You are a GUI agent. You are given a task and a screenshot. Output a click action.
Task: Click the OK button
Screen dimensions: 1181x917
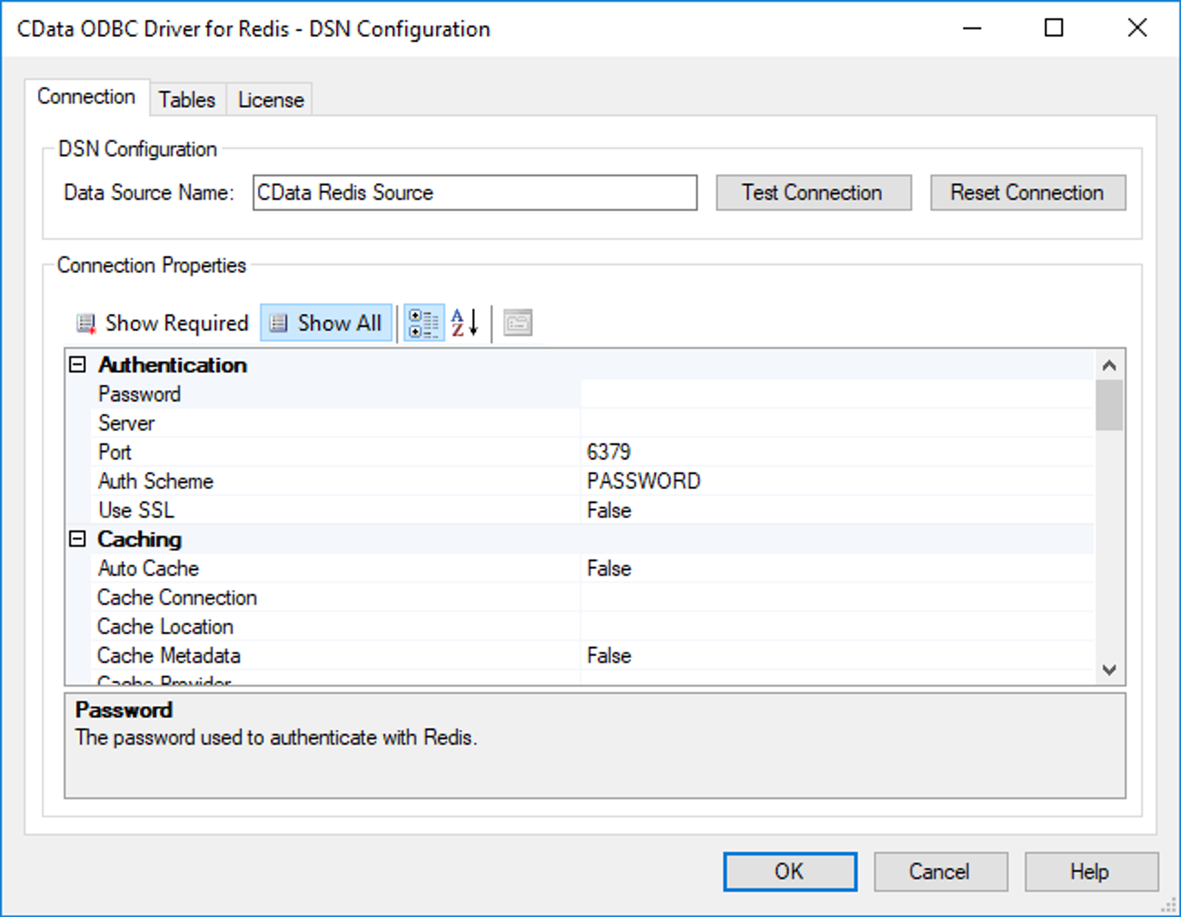789,871
